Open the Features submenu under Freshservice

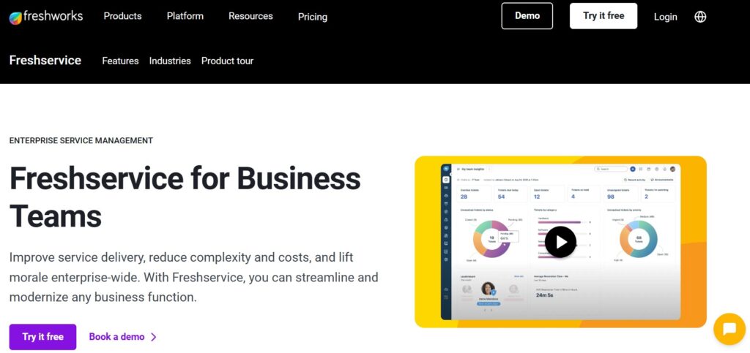point(121,61)
